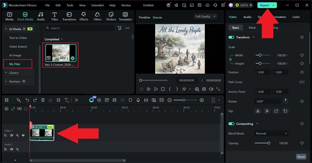Lock the Audio 1 track
The width and height of the screenshot is (312, 163).
[5, 149]
